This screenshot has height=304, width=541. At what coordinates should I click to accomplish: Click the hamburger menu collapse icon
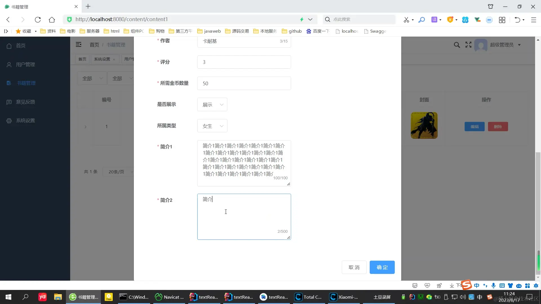coord(79,44)
